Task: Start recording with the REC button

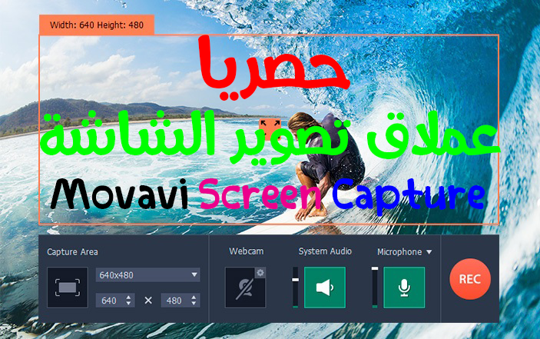Action: point(470,279)
